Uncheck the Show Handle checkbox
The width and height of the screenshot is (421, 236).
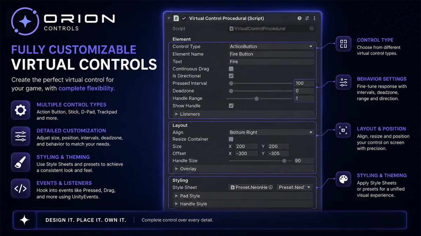click(x=231, y=106)
